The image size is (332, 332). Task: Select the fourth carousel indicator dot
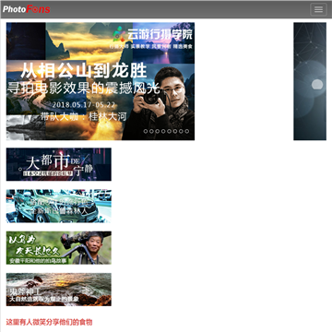[x=163, y=131]
